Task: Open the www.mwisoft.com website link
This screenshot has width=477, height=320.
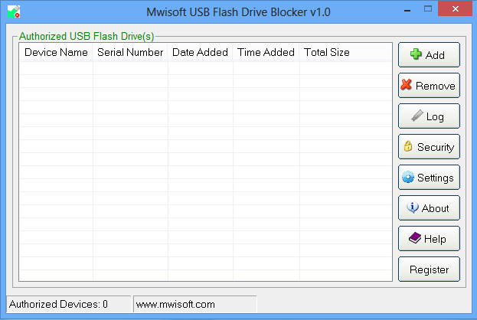Action: [175, 304]
